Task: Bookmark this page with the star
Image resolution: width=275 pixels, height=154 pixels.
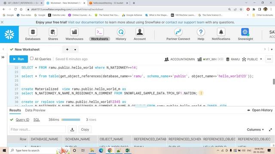Action: point(241,9)
